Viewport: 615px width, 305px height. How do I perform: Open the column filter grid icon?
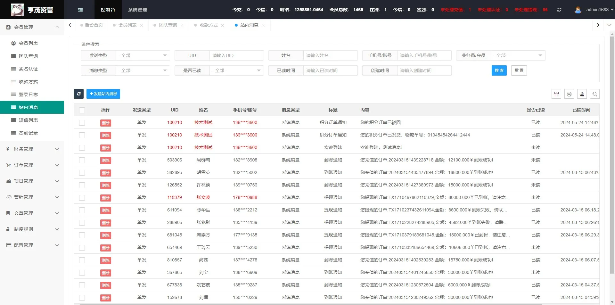pos(556,94)
